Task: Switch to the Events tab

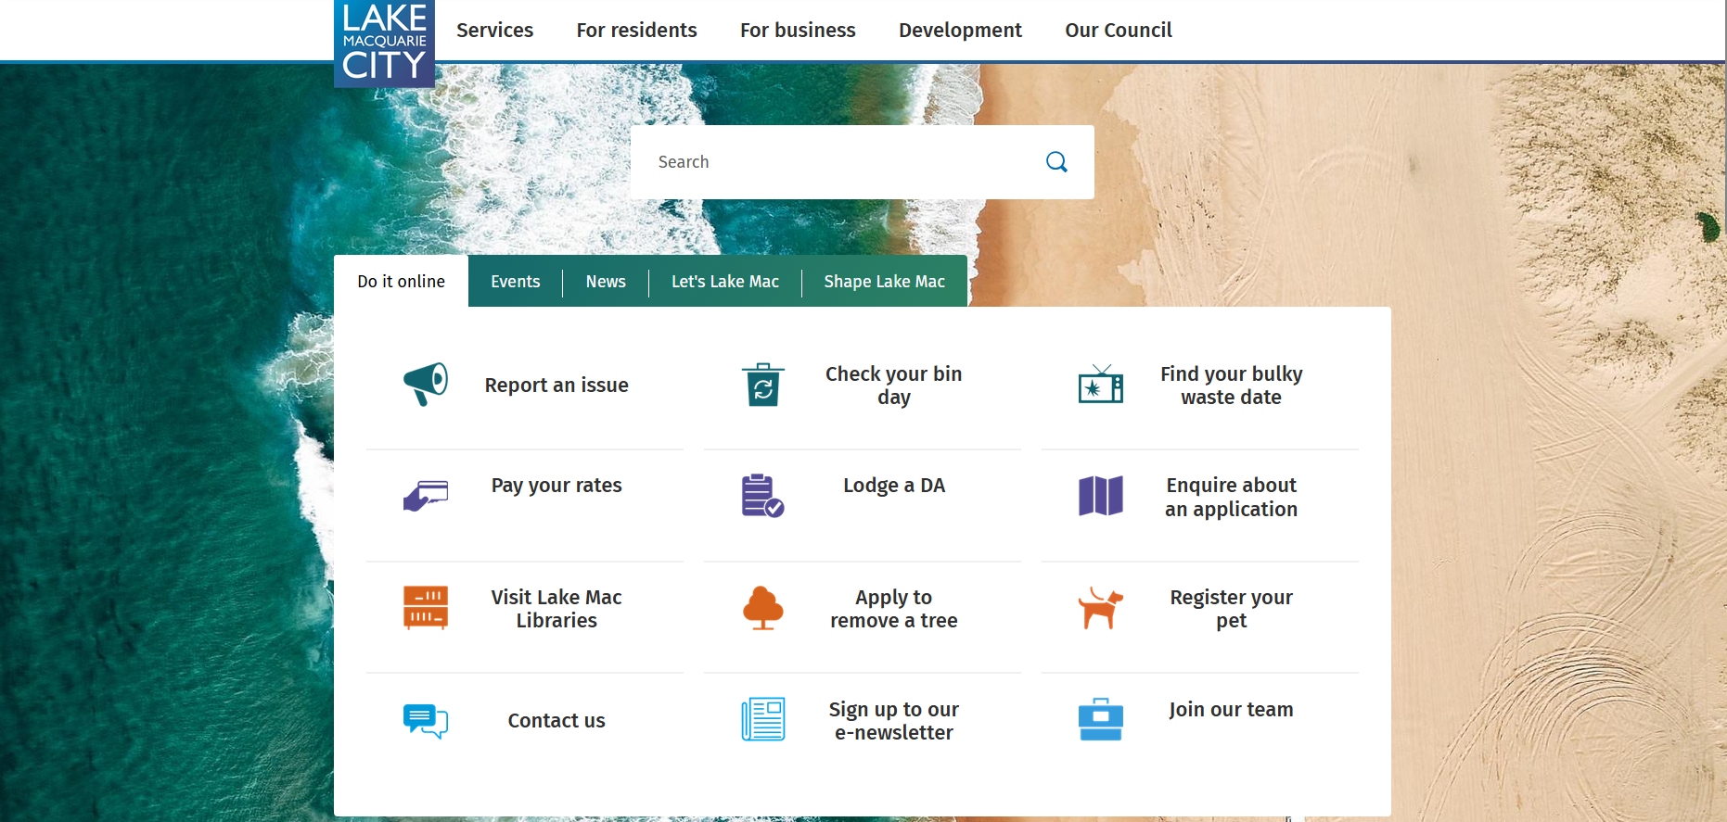Action: coord(516,281)
